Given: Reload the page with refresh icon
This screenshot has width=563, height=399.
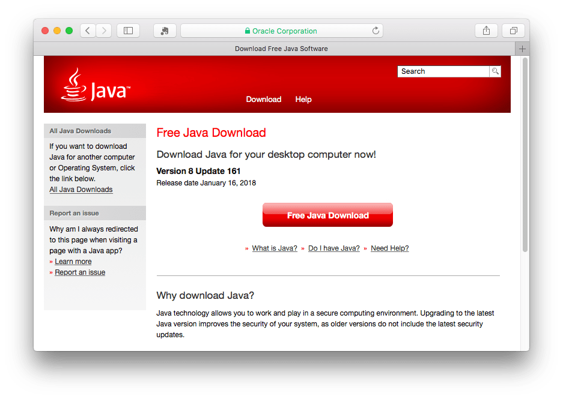Looking at the screenshot, I should coord(376,31).
